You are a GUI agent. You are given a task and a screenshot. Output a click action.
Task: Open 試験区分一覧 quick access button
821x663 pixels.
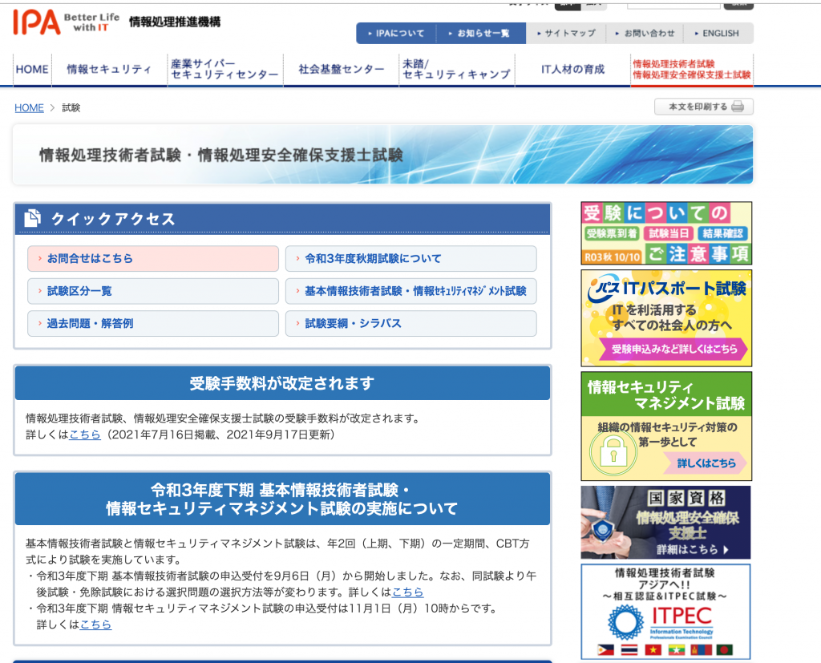point(153,291)
